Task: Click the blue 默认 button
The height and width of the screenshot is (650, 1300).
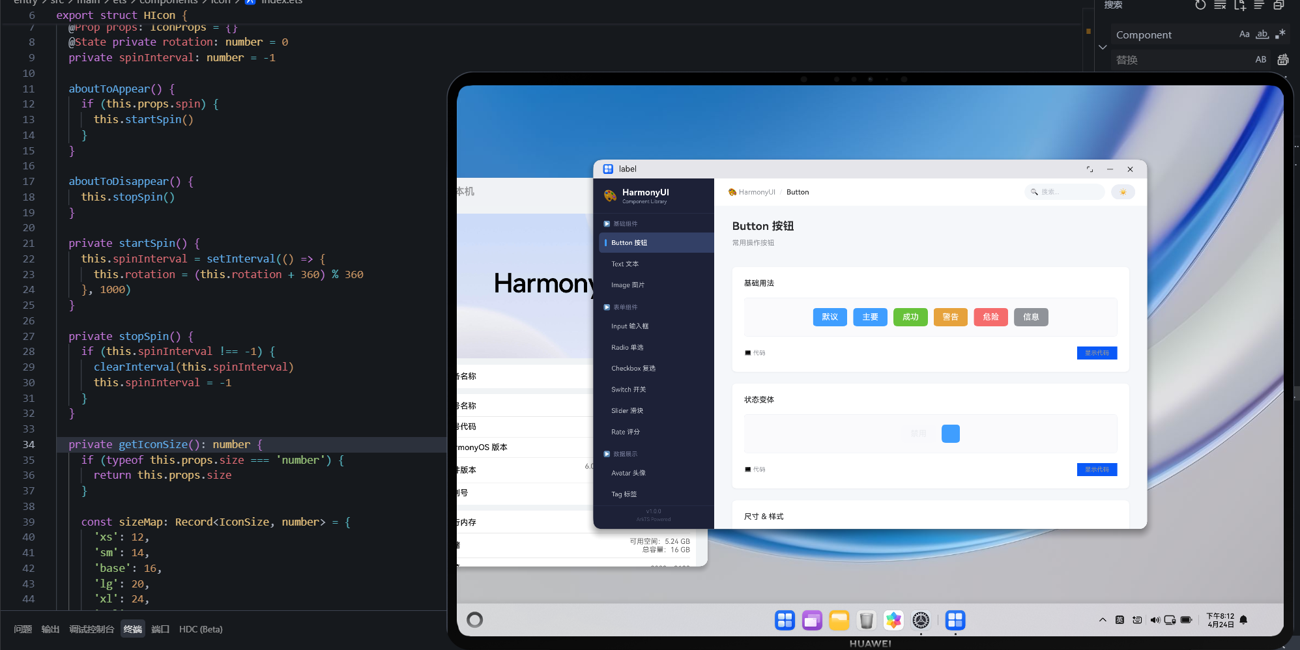Action: point(830,317)
